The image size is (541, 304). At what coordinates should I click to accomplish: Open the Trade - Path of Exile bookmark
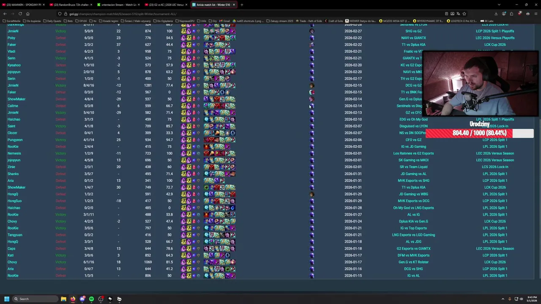(310, 21)
